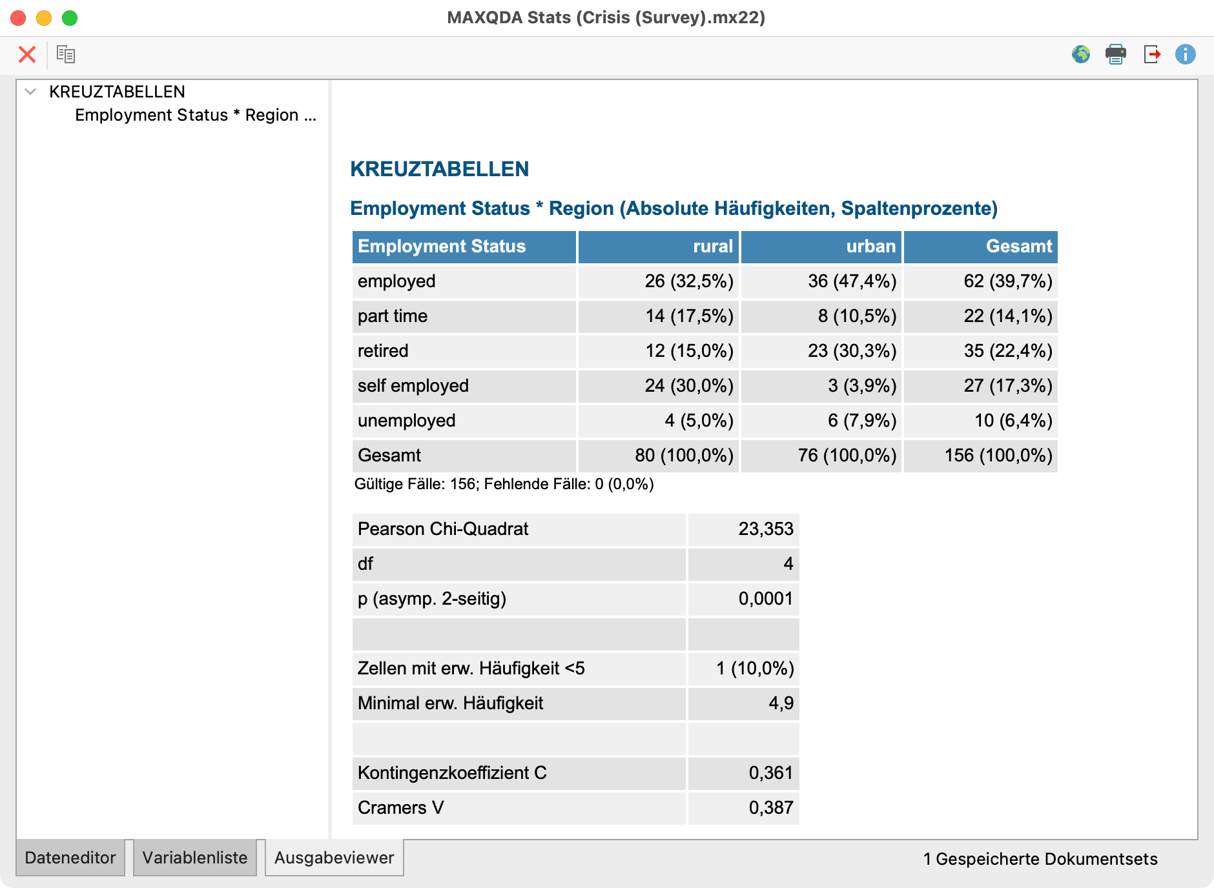Click cell 12 (15,0%)
Image resolution: width=1214 pixels, height=888 pixels.
tap(658, 351)
